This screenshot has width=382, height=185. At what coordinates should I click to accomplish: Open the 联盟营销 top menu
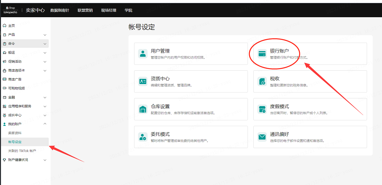pyautogui.click(x=85, y=10)
